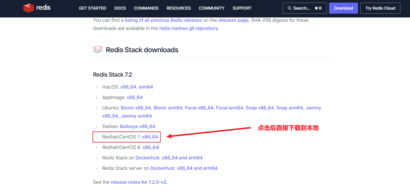Open listing of all previous Redis releases

[163, 20]
